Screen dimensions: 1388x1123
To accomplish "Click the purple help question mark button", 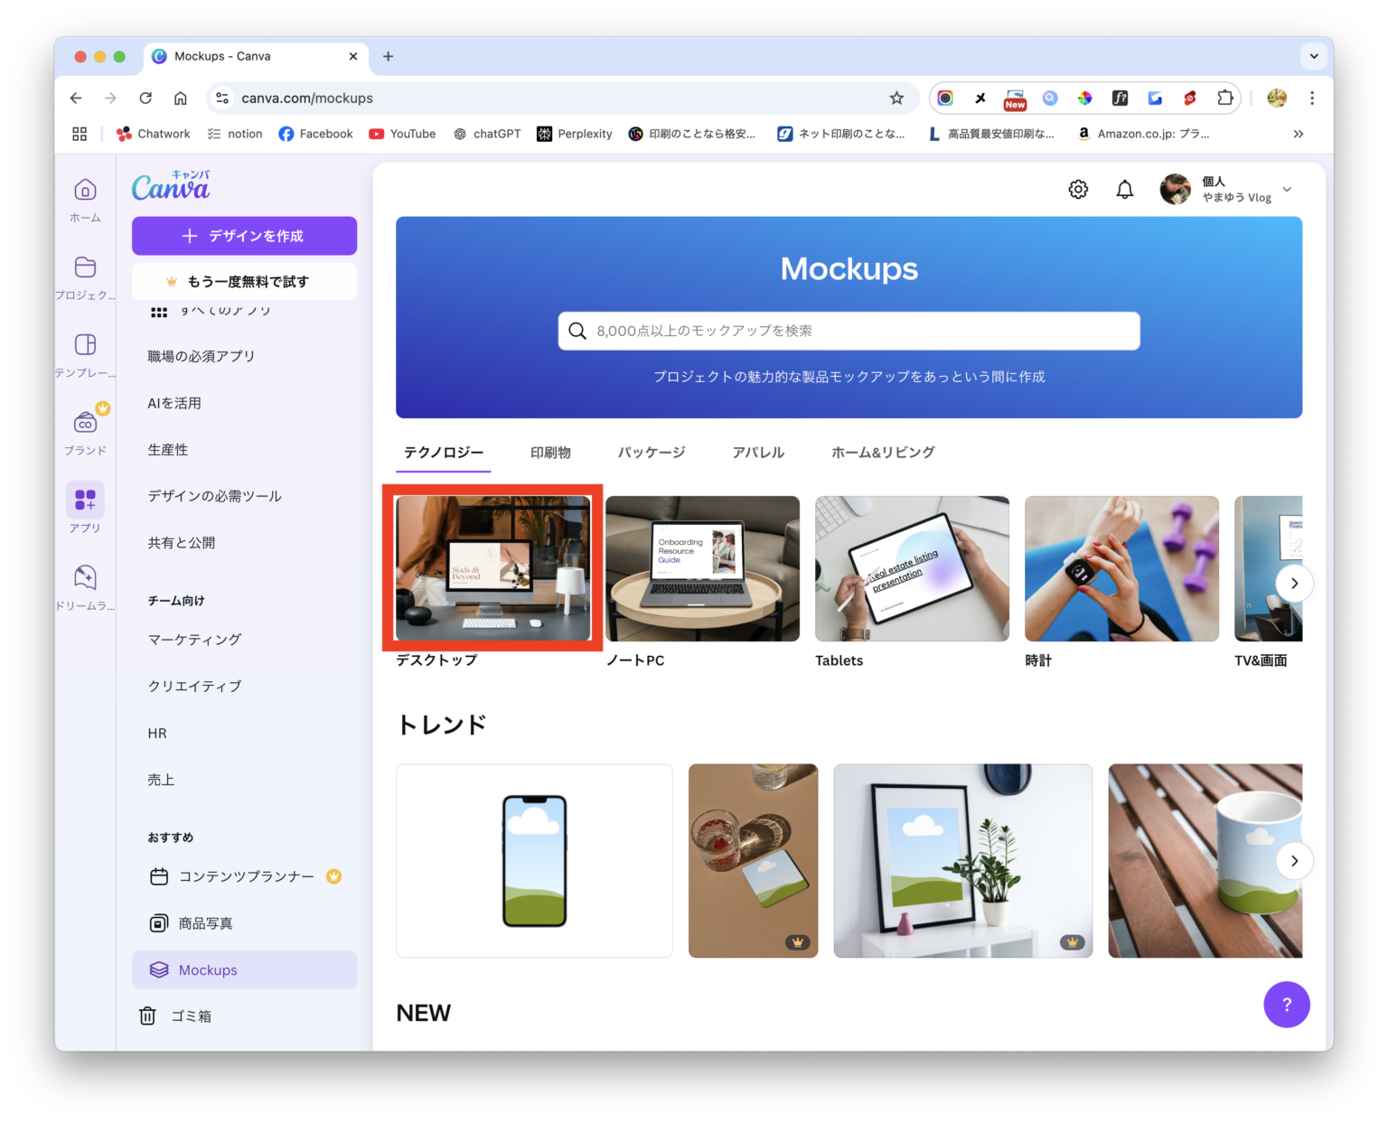I will pos(1287,1005).
